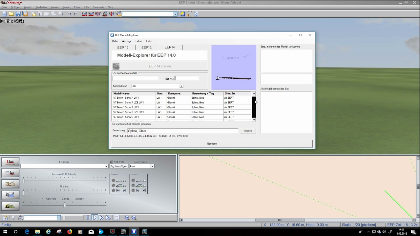Click the model list scroll-down arrow
This screenshot has width=420, height=236.
(254, 120)
